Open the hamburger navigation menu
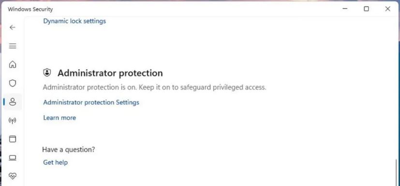The image size is (400, 186). 13,46
